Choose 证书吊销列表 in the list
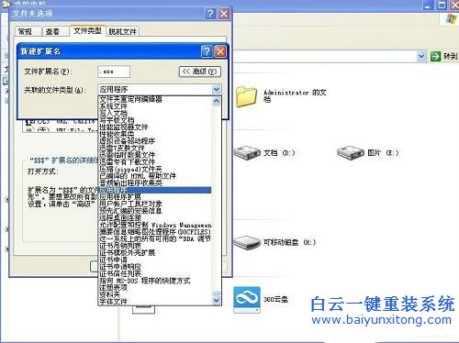 coord(155,246)
